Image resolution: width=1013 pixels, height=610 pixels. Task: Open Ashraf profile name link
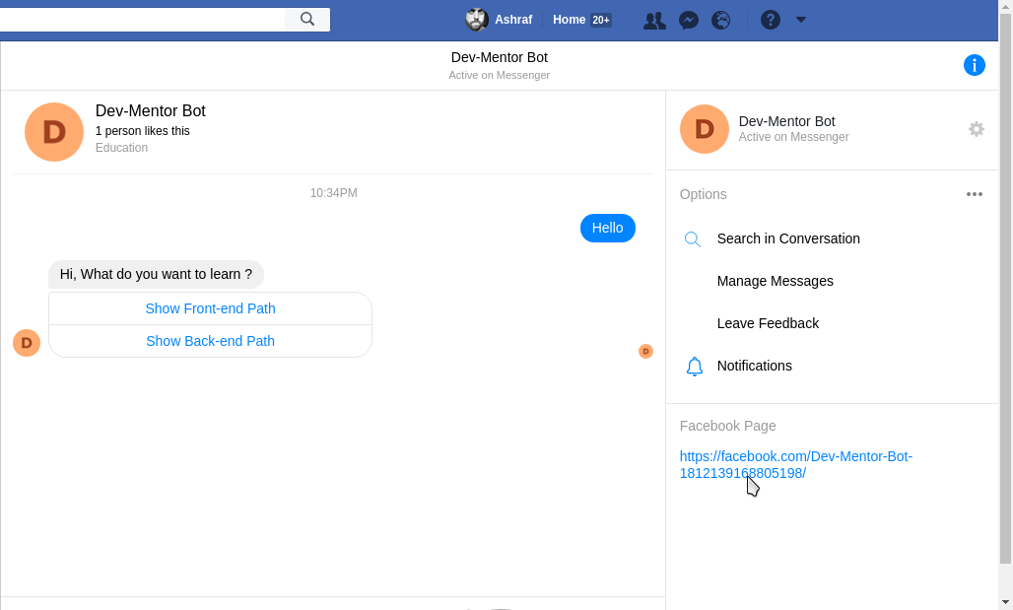513,20
